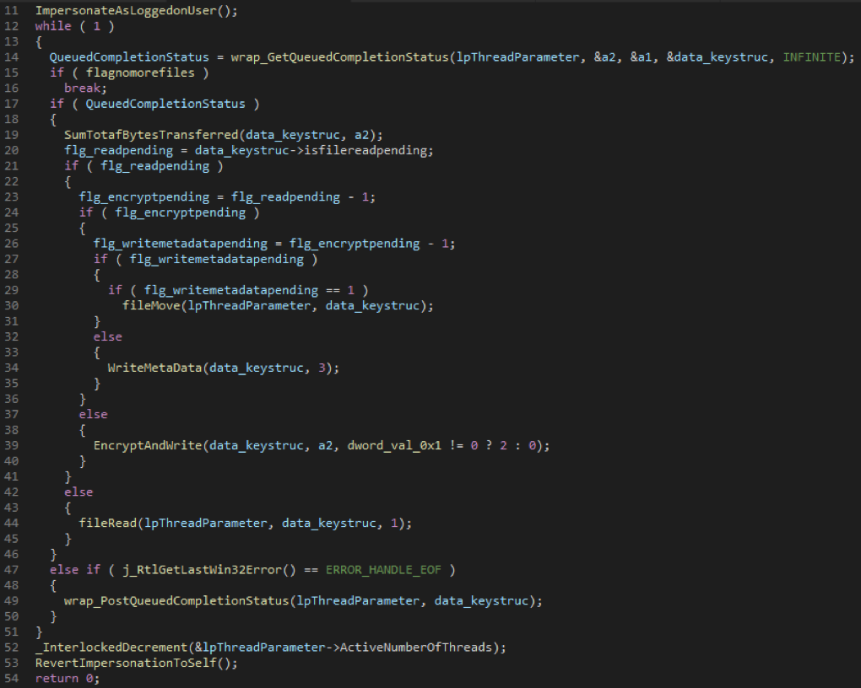Click wrap_PostQueuedCompletionStatus function call
The image size is (861, 688).
(x=176, y=601)
